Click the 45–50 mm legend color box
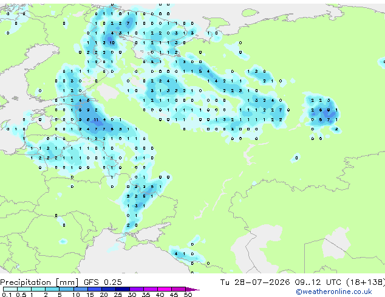The height and width of the screenshot is (297, 385). pyautogui.click(x=179, y=289)
